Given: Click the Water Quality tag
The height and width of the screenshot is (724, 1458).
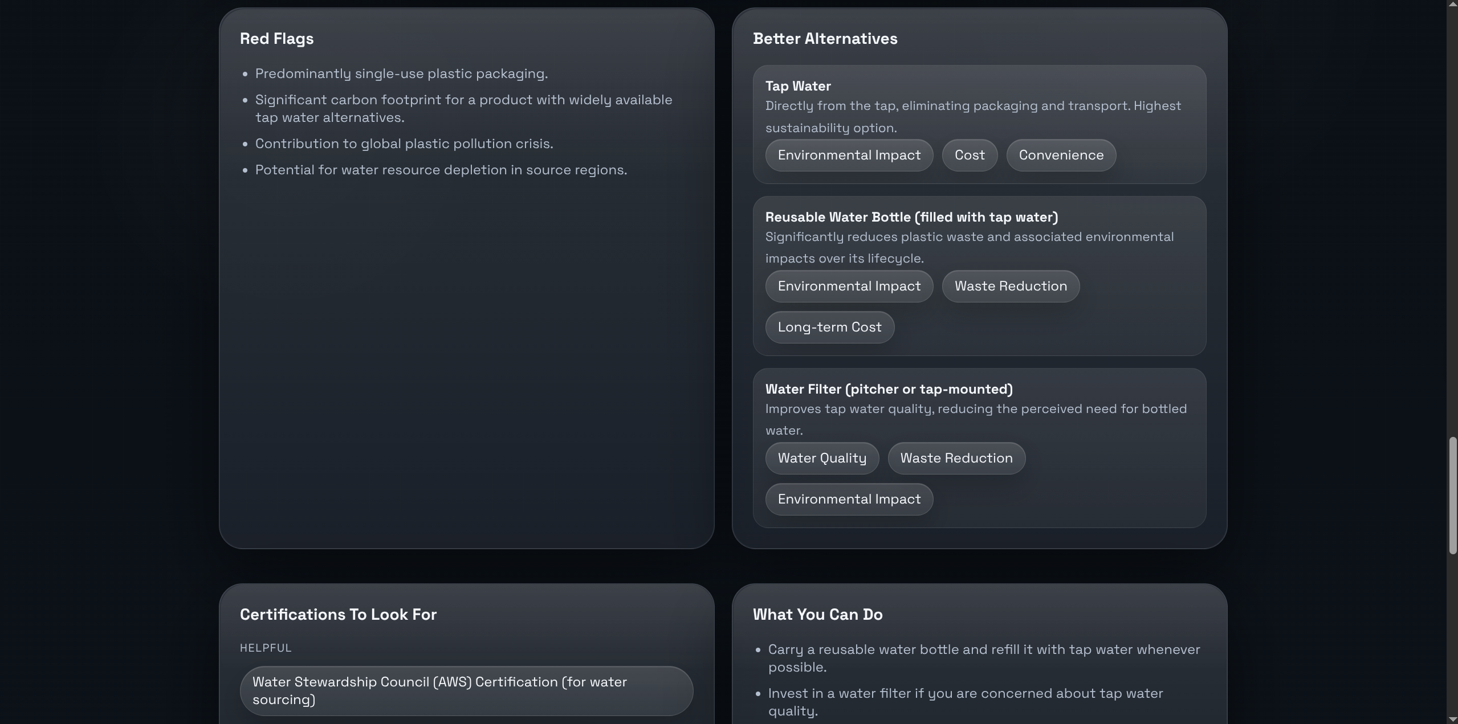Looking at the screenshot, I should point(821,458).
